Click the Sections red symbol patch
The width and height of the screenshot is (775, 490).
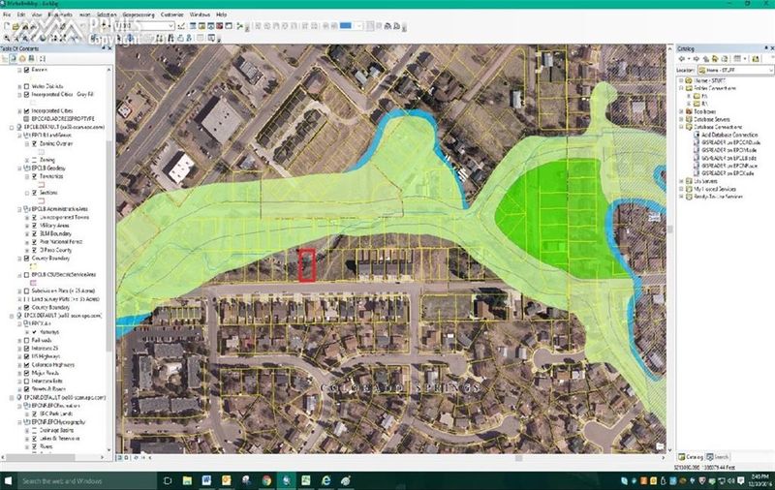pyautogui.click(x=41, y=200)
